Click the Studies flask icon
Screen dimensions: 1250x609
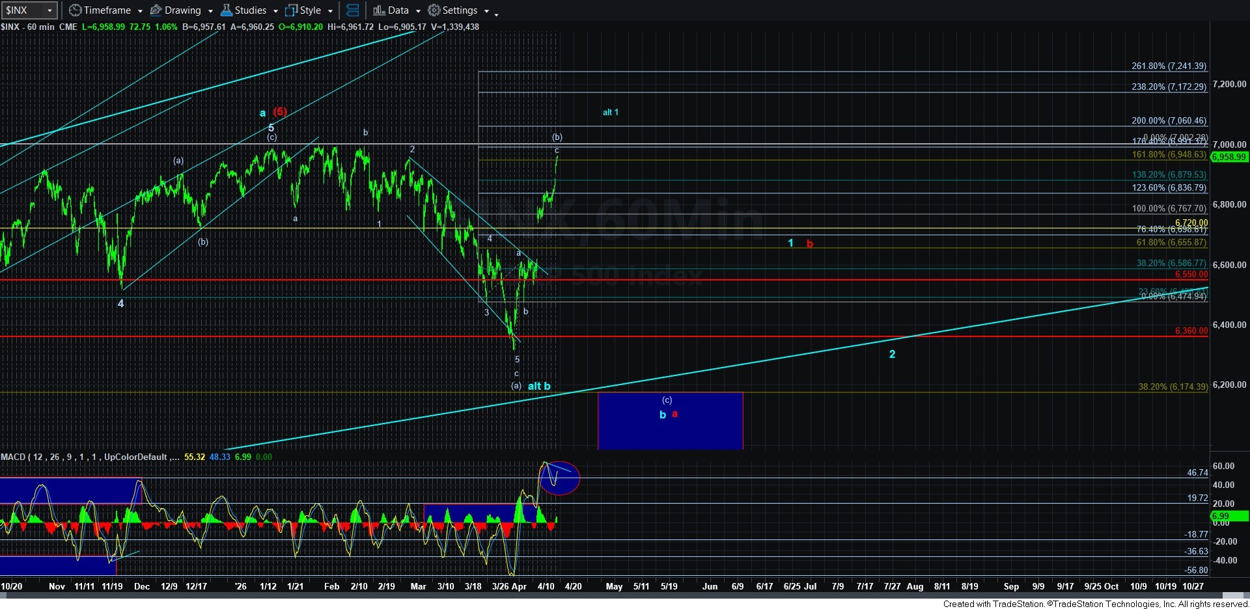pos(227,10)
